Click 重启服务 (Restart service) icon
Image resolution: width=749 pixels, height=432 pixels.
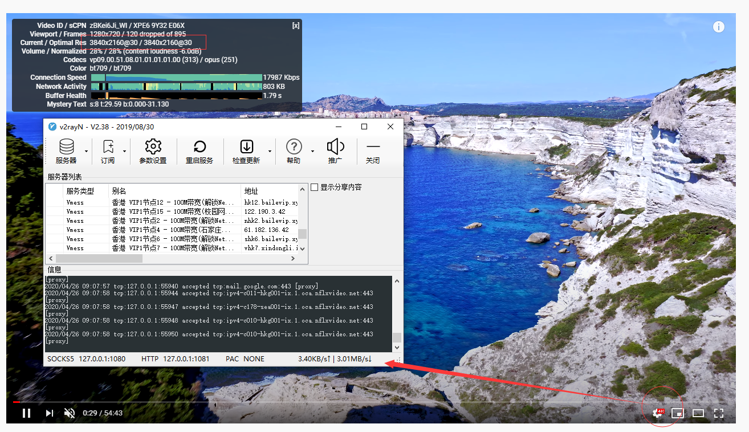[200, 151]
